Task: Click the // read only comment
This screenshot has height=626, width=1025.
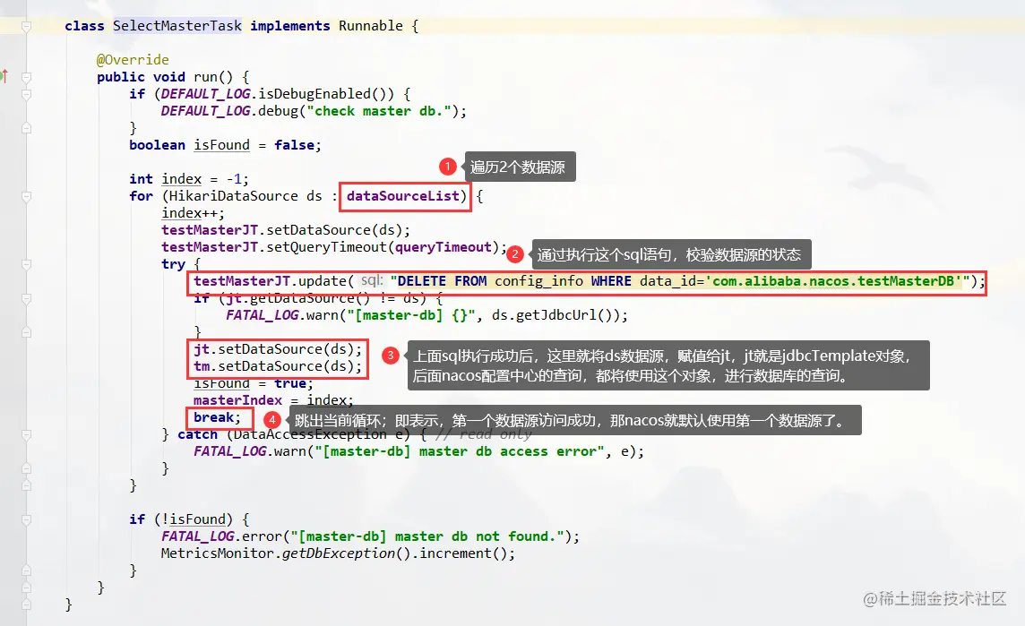Action: (483, 434)
